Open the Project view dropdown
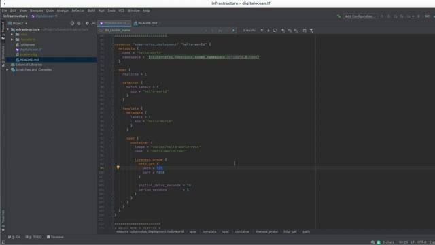435x245 pixels. (x=18, y=23)
